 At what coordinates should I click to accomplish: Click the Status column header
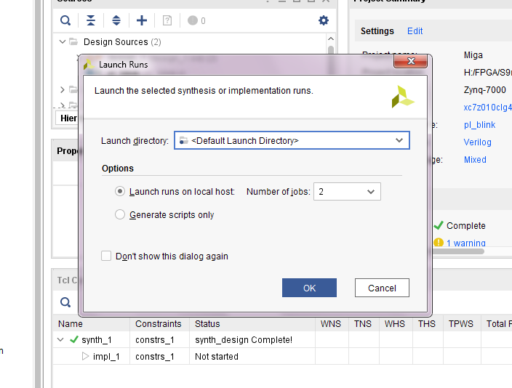click(207, 324)
